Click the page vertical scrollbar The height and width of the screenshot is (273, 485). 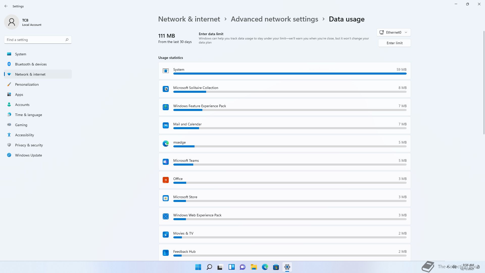484,82
